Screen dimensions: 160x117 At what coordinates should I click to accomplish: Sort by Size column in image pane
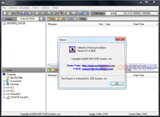coord(96,24)
